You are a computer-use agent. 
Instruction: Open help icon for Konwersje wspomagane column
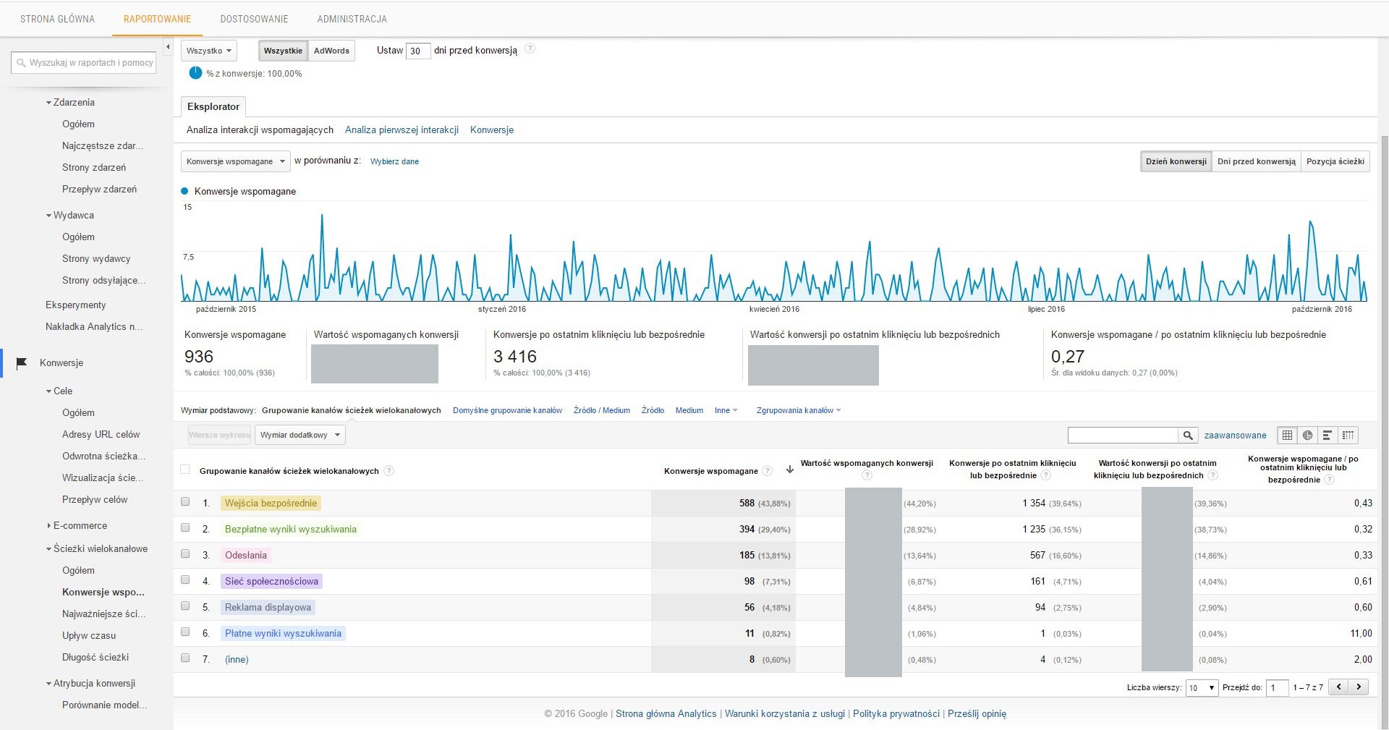coord(768,471)
